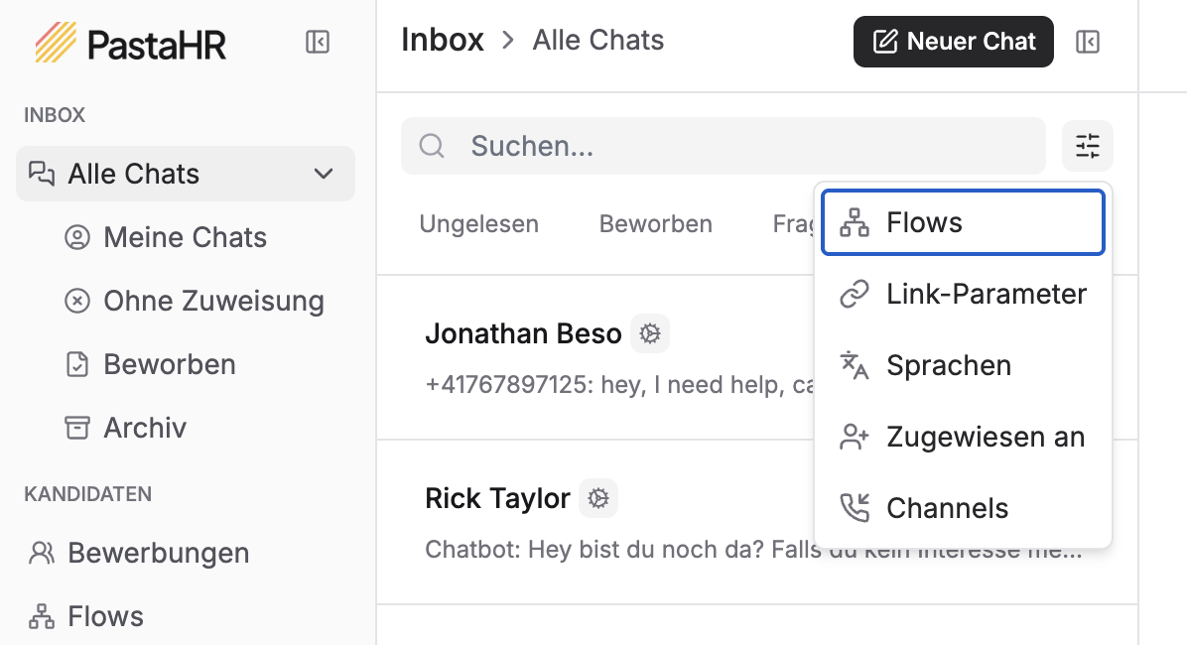Open the filter settings icon
Image resolution: width=1187 pixels, height=645 pixels.
click(x=1088, y=146)
